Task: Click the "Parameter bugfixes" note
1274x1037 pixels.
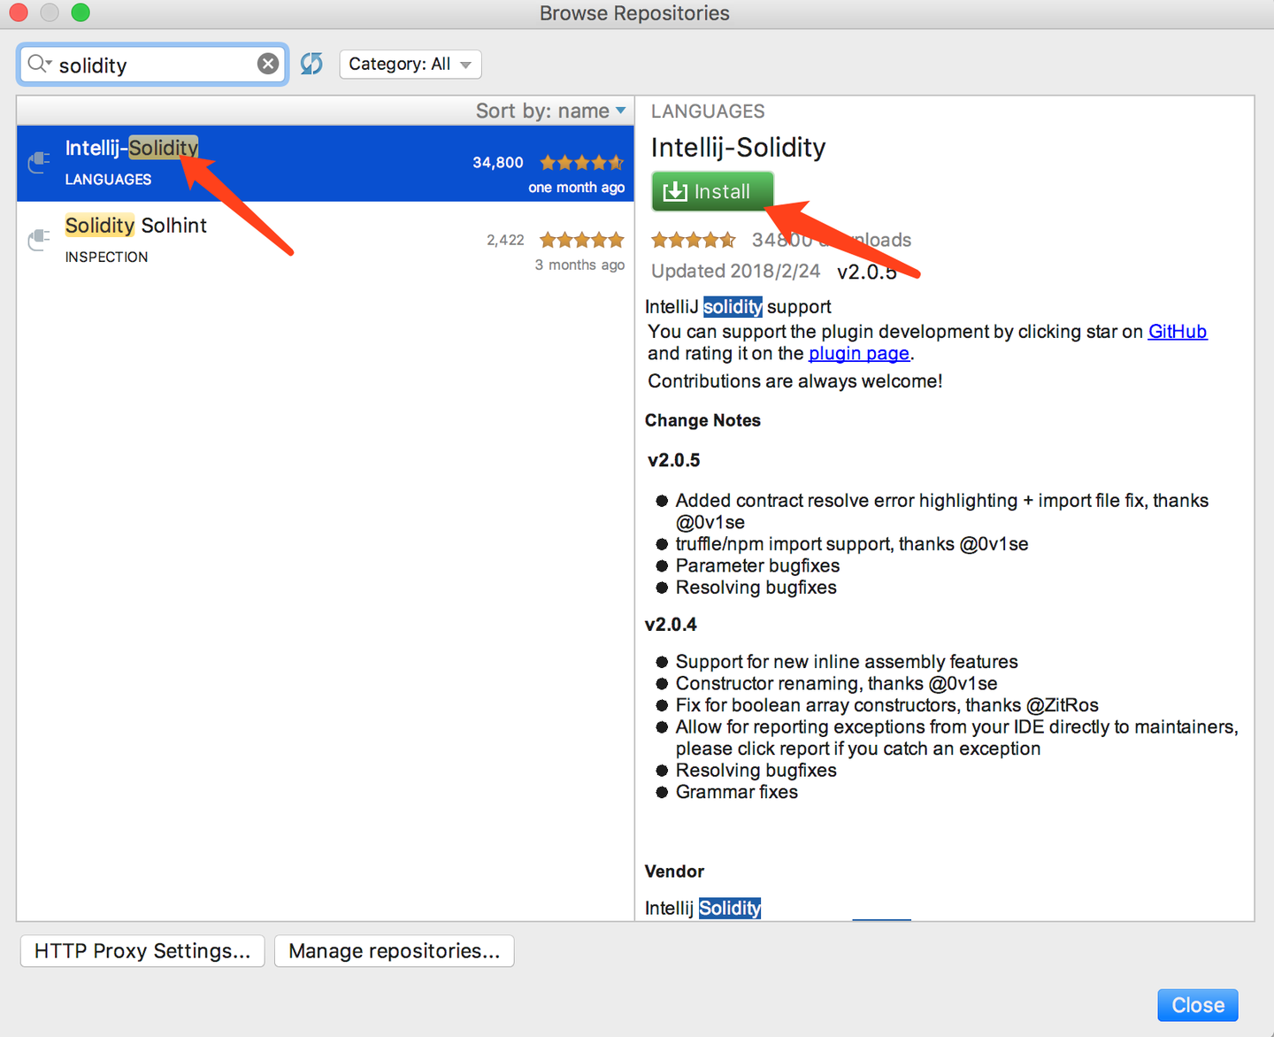Action: pos(758,566)
